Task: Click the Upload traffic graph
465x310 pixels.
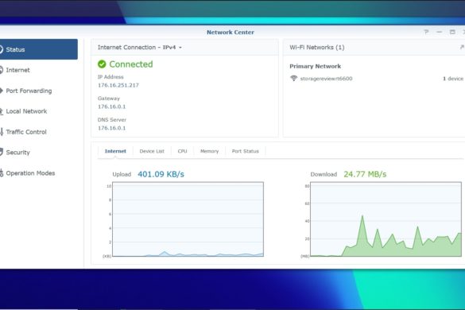Action: click(x=188, y=219)
